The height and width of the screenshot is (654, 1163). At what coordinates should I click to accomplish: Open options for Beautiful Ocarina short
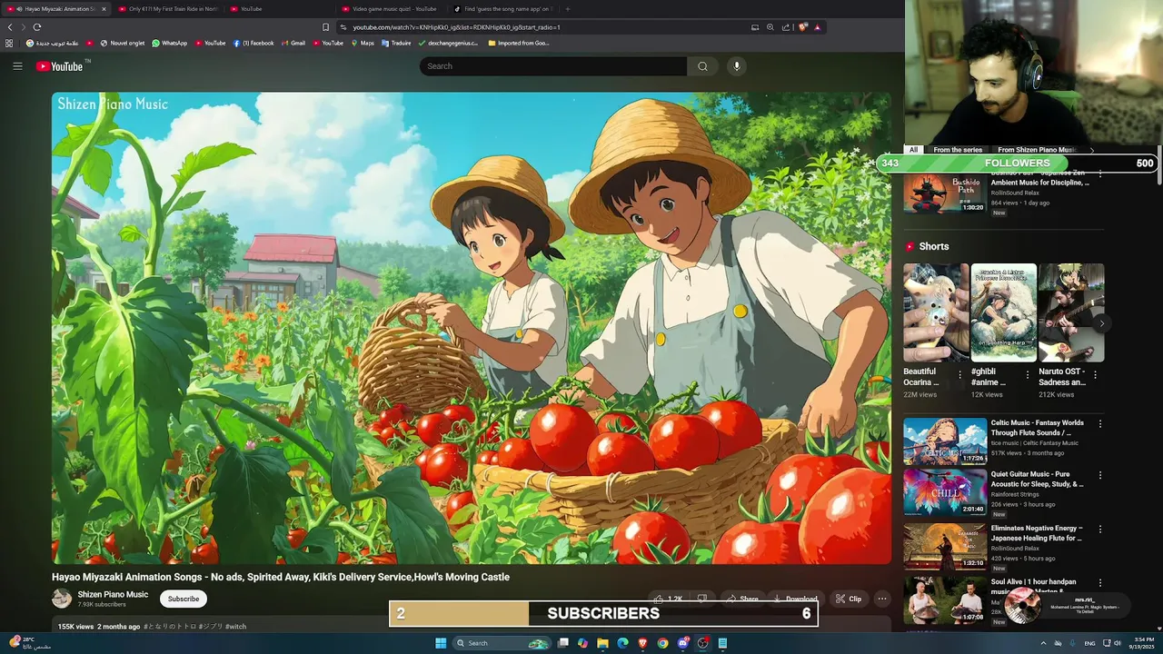click(960, 375)
